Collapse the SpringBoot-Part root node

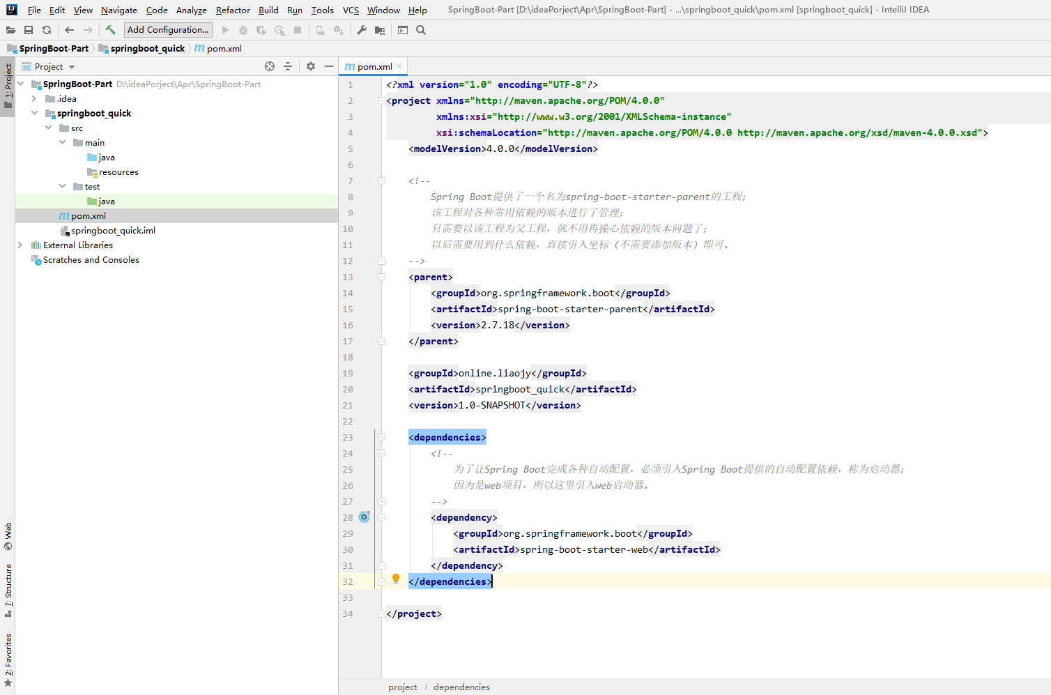[x=21, y=84]
